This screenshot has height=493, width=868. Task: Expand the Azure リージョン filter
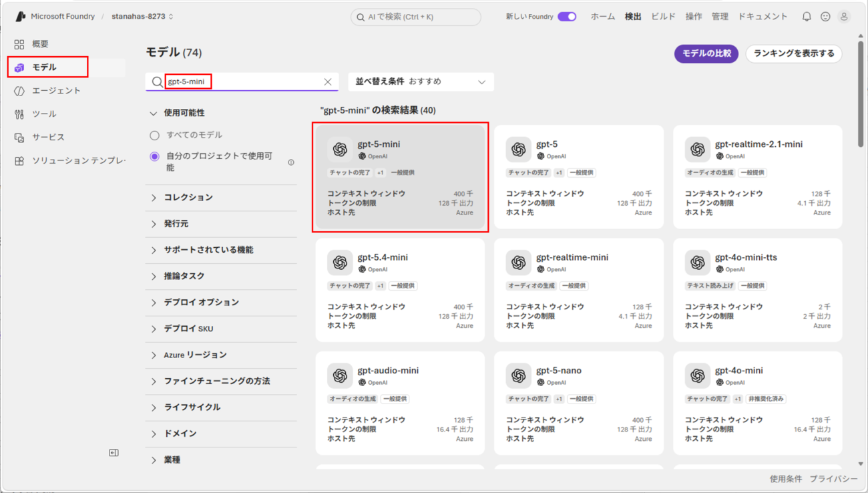(x=221, y=355)
